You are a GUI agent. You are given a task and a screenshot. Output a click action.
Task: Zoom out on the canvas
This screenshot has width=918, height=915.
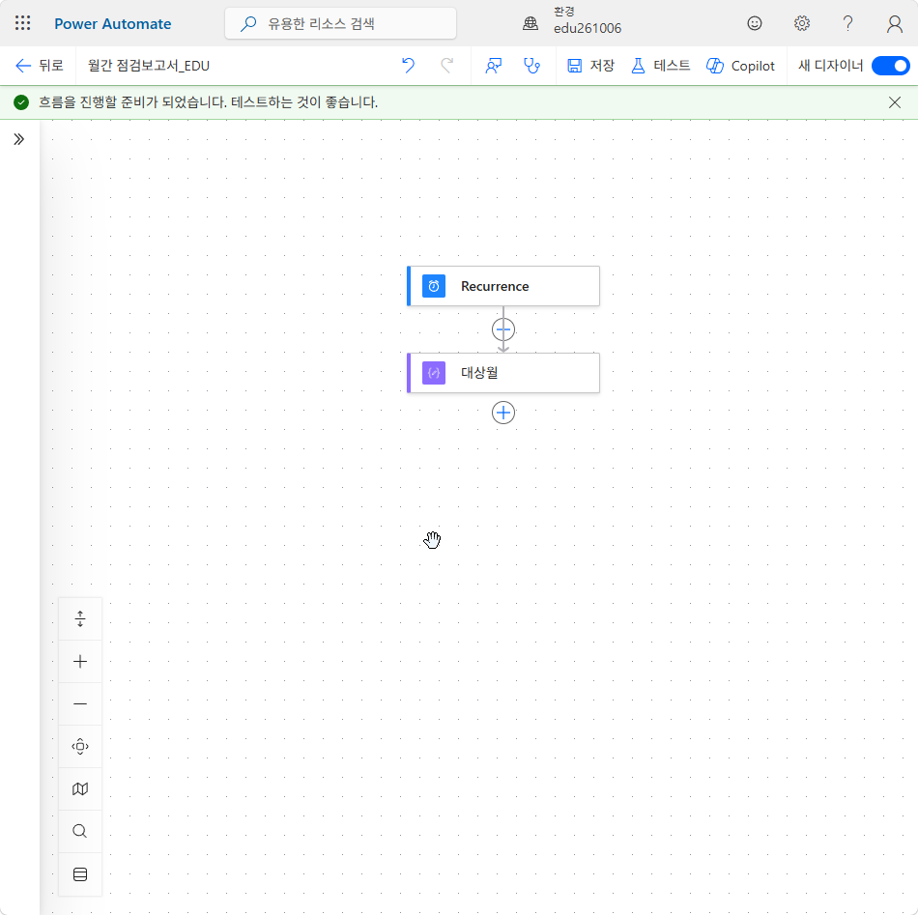80,703
